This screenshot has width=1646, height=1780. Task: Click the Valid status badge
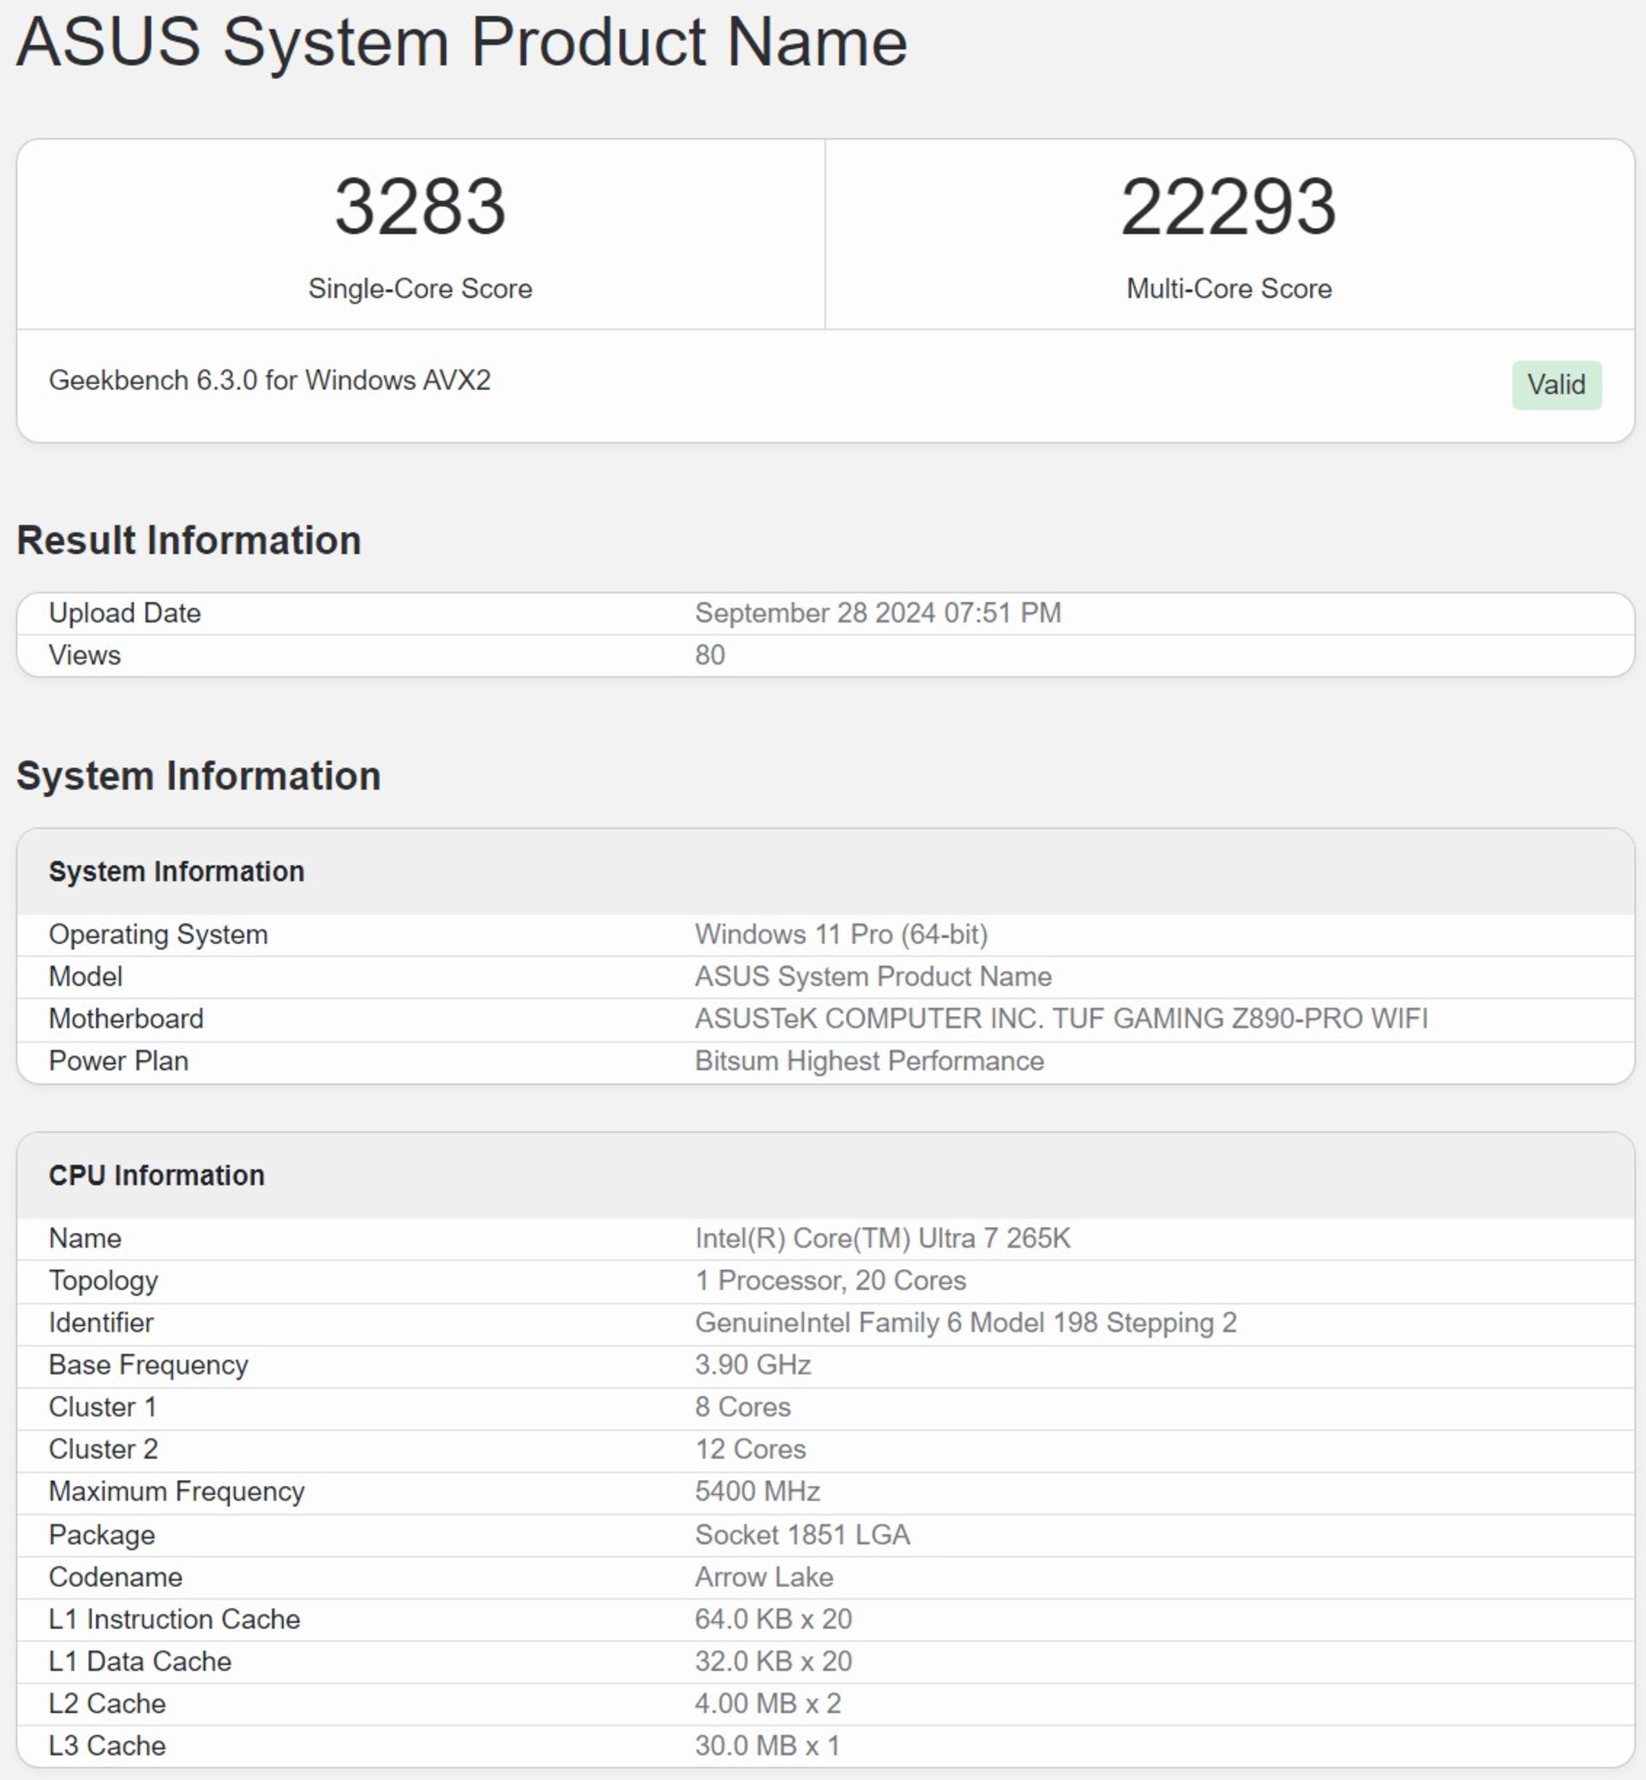click(x=1556, y=385)
